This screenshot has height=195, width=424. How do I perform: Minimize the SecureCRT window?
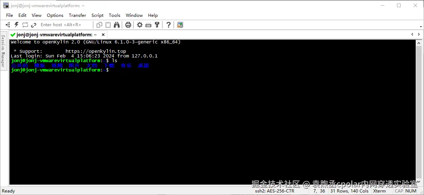pos(382,5)
